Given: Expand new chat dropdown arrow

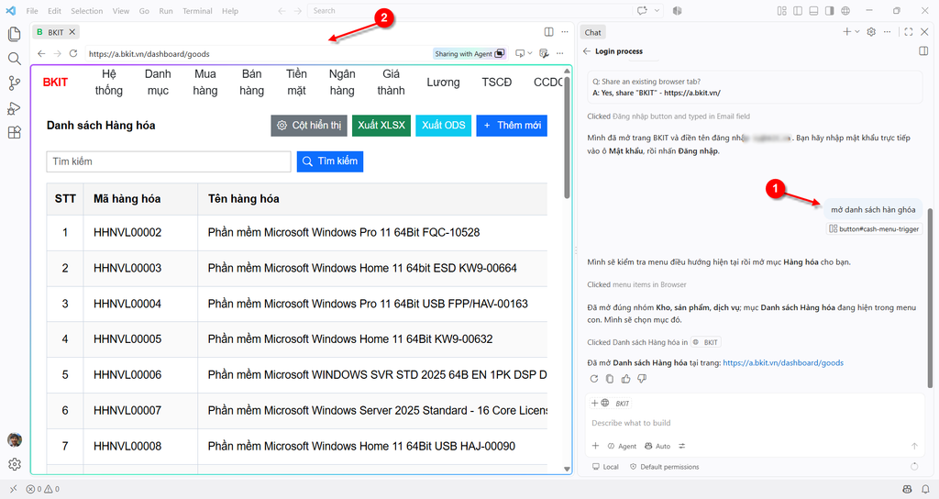Looking at the screenshot, I should point(857,32).
